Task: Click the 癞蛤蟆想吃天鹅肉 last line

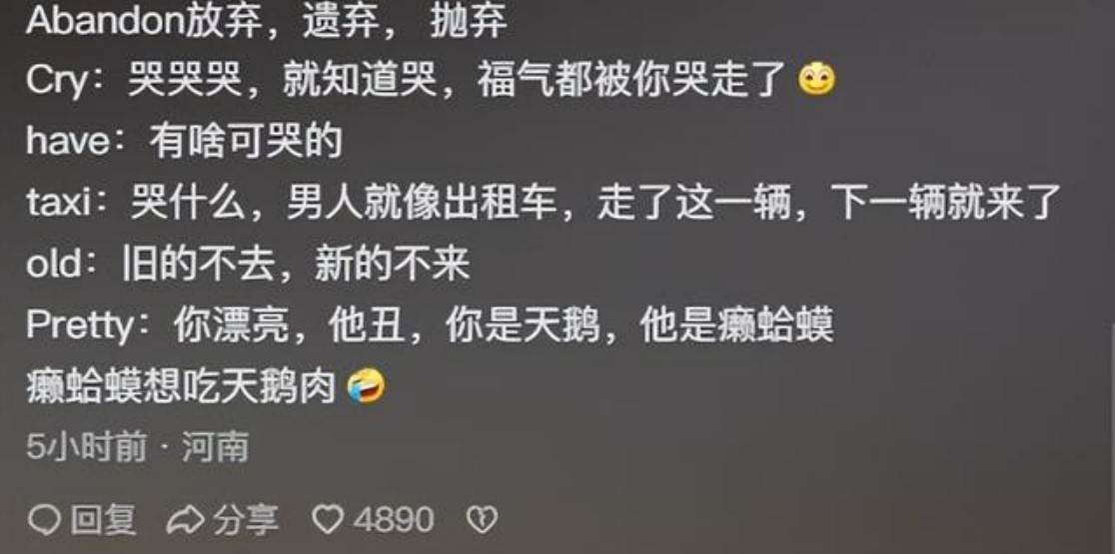Action: [181, 387]
